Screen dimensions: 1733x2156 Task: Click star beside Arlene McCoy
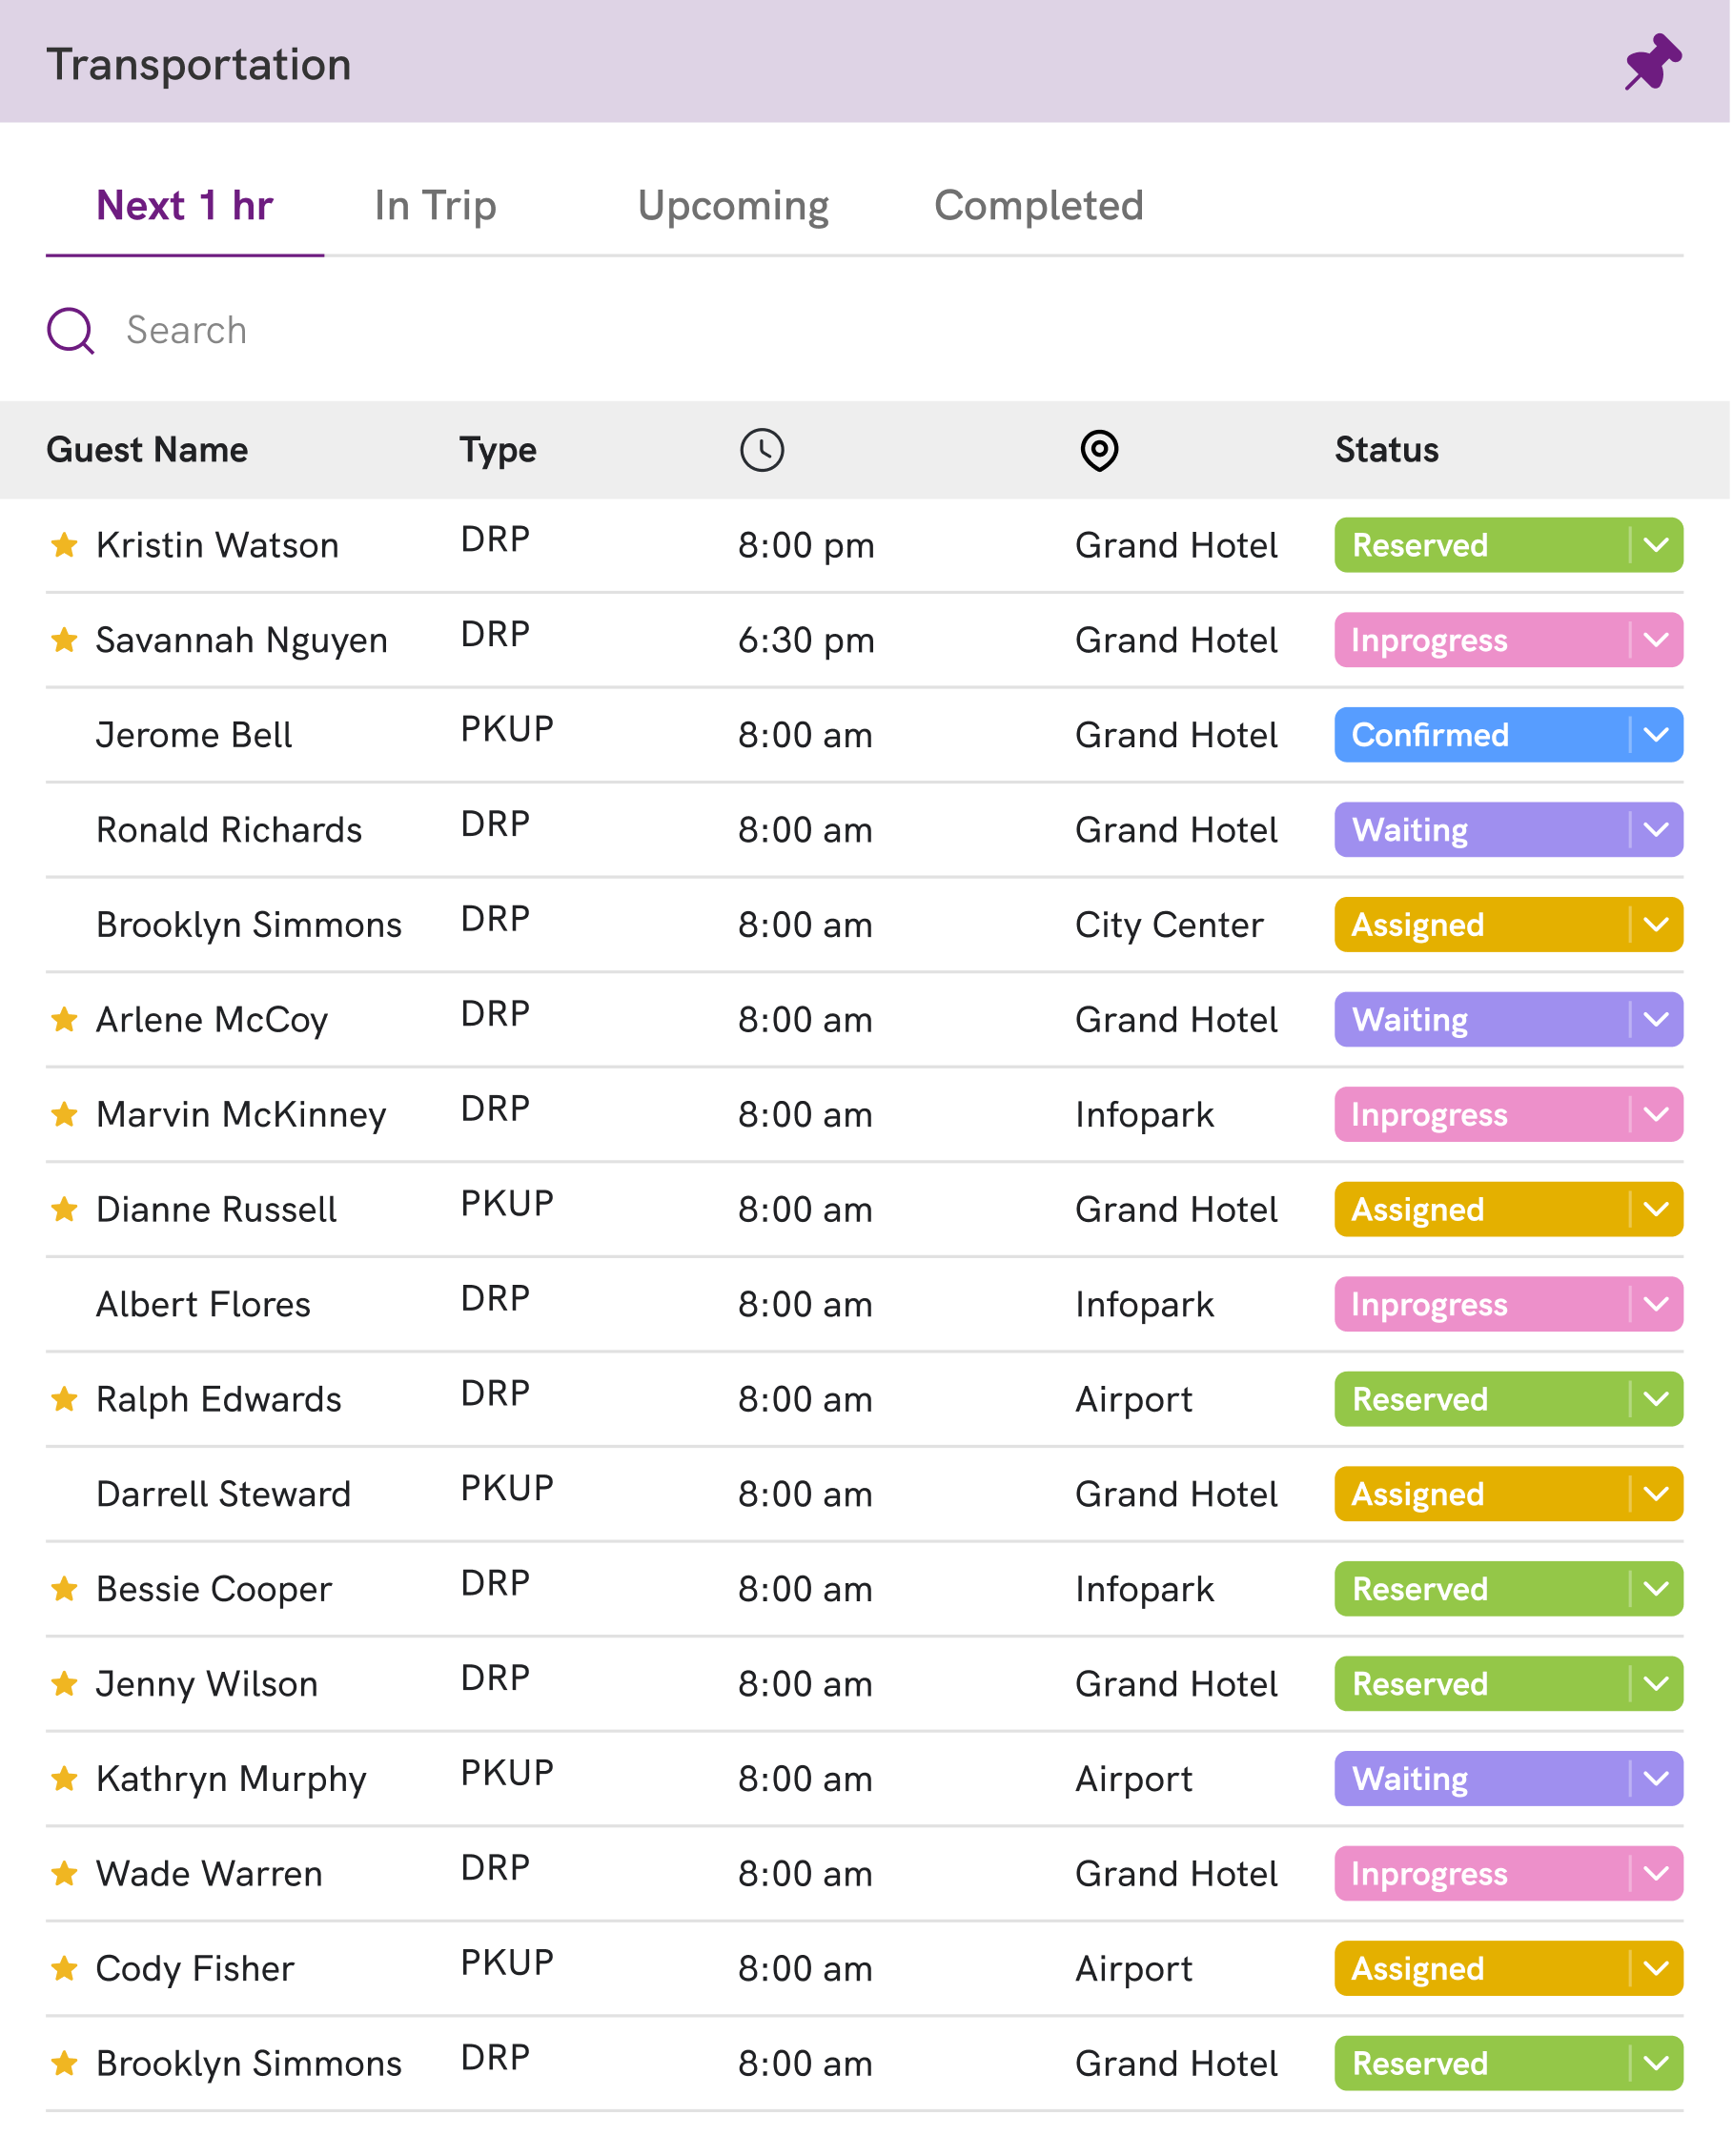pyautogui.click(x=65, y=1020)
